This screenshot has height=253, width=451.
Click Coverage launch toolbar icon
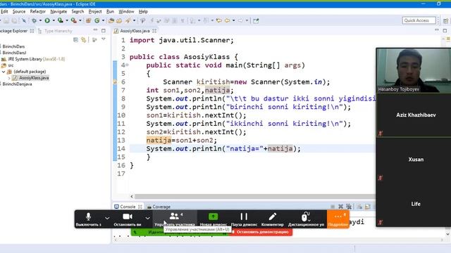(61, 20)
